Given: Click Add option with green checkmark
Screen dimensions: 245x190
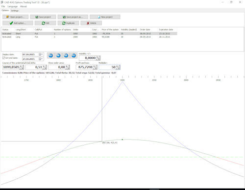Looking at the screenshot, I should [18, 23].
